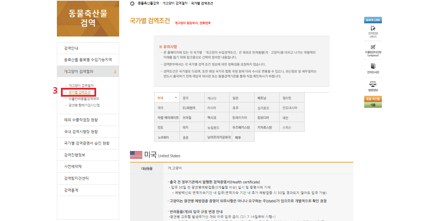Open the 수출반려동물검역예약 submenu link
This screenshot has width=437, height=221.
click(x=84, y=99)
